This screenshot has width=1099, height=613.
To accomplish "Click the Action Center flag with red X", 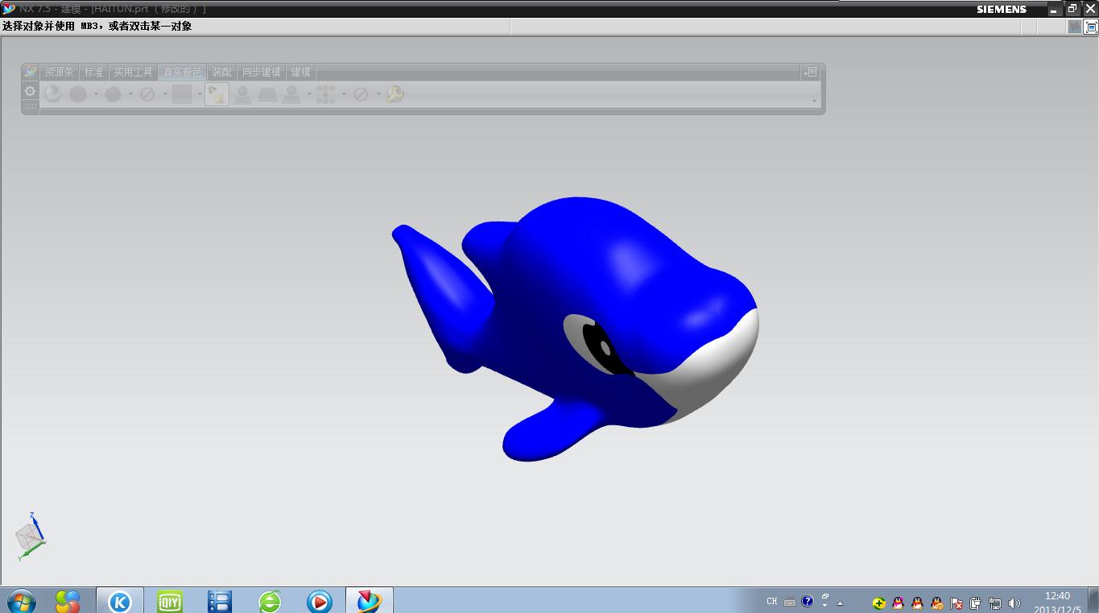I will [x=956, y=603].
